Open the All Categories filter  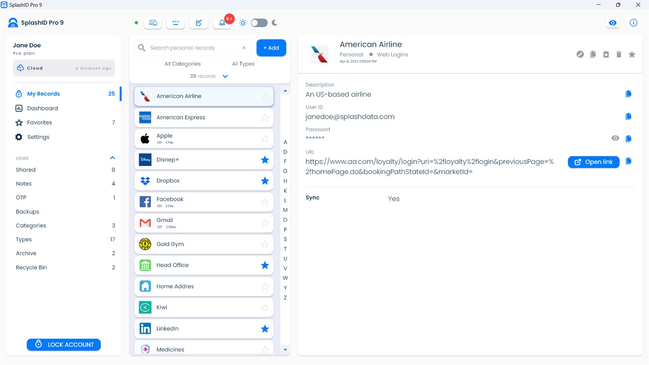182,64
